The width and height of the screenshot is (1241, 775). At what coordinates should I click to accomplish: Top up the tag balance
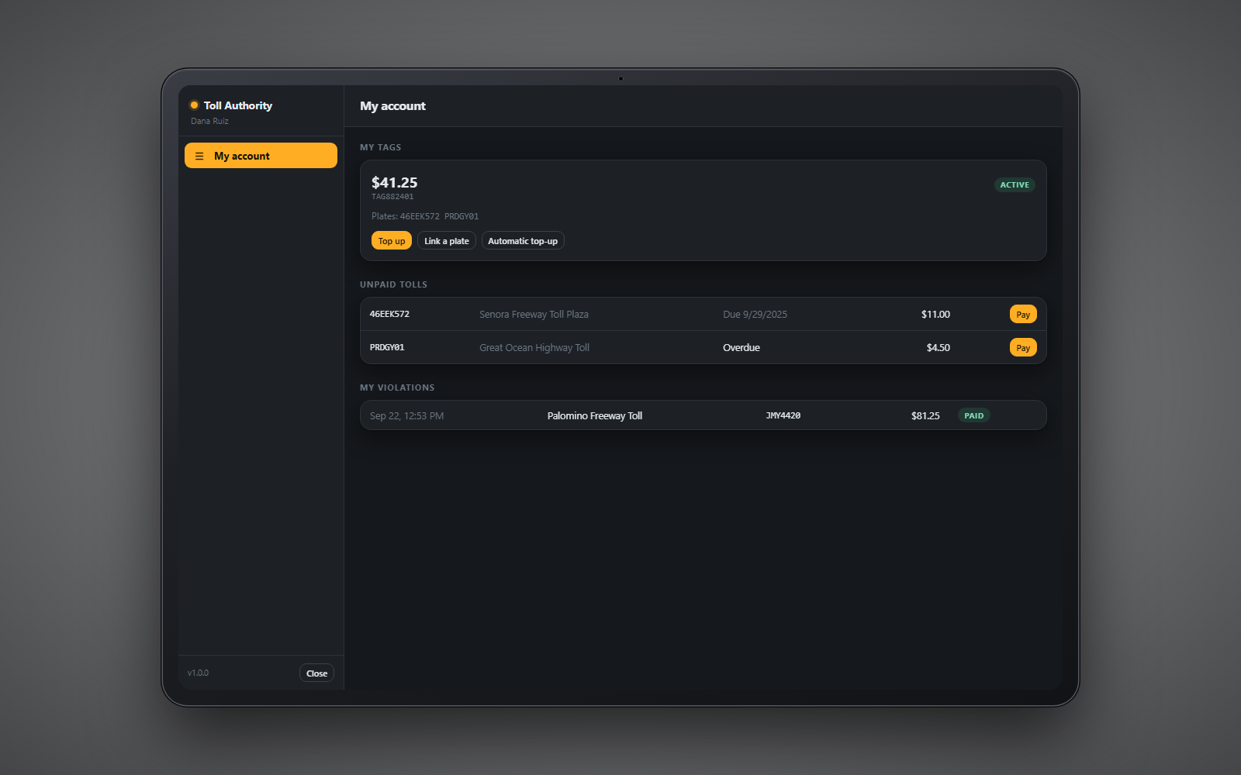(x=392, y=241)
